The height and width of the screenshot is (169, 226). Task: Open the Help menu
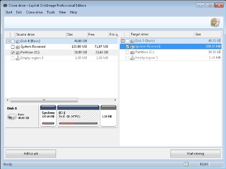(73, 12)
